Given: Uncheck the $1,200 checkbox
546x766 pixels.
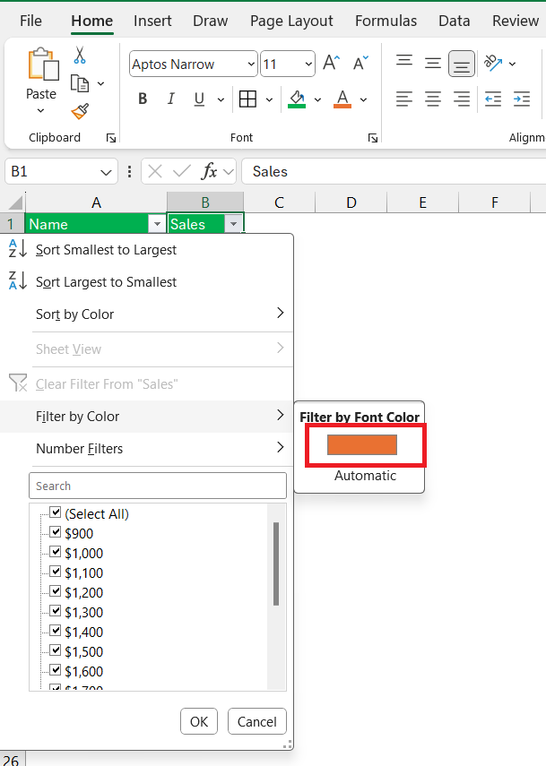Looking at the screenshot, I should click(56, 591).
